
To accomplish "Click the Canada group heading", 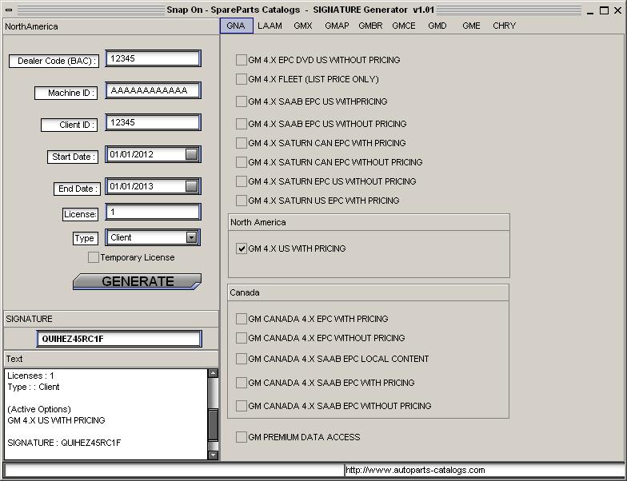I will [x=245, y=292].
